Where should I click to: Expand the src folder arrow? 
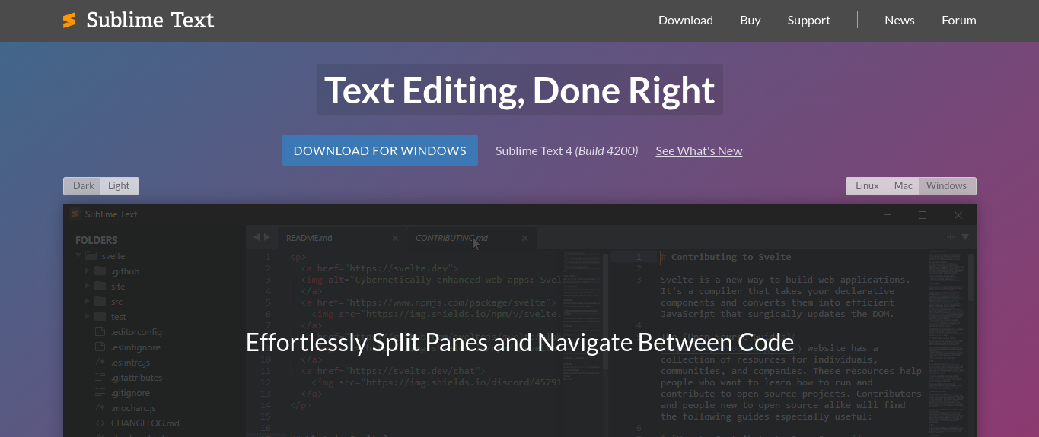pos(88,302)
